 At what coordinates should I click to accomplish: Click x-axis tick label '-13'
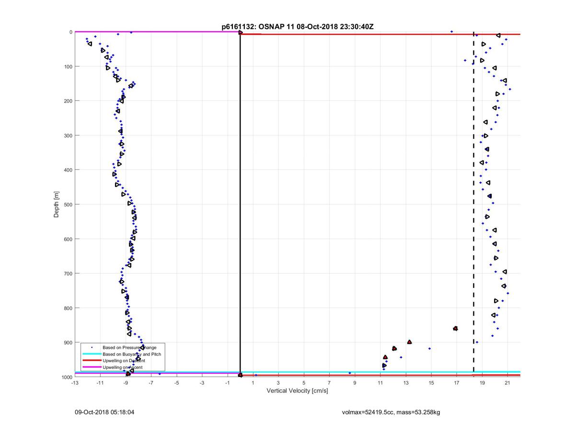point(75,383)
